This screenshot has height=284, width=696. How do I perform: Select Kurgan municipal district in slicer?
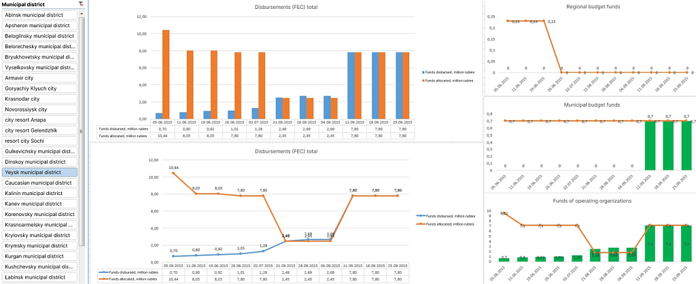pyautogui.click(x=39, y=256)
